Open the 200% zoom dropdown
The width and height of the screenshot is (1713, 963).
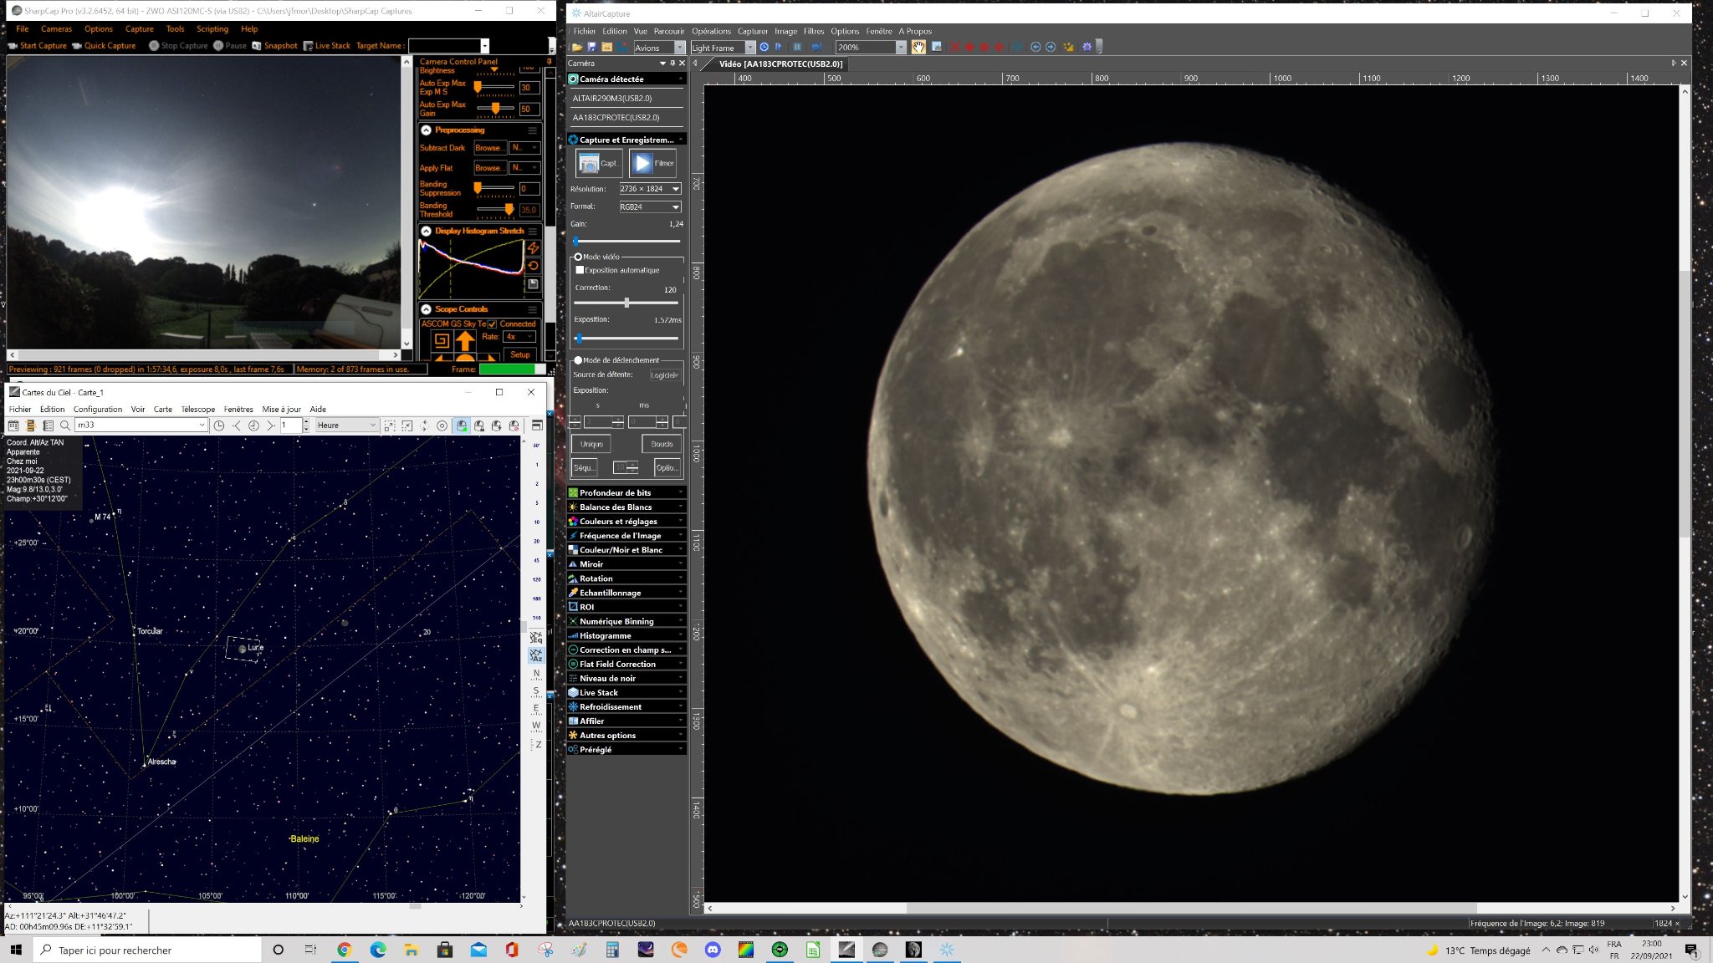point(871,48)
